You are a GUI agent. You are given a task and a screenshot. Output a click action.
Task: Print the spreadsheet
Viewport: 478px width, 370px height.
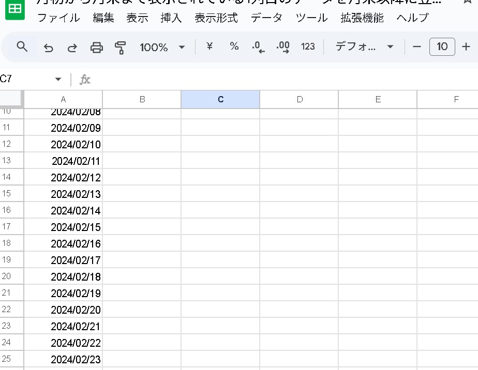pyautogui.click(x=97, y=48)
